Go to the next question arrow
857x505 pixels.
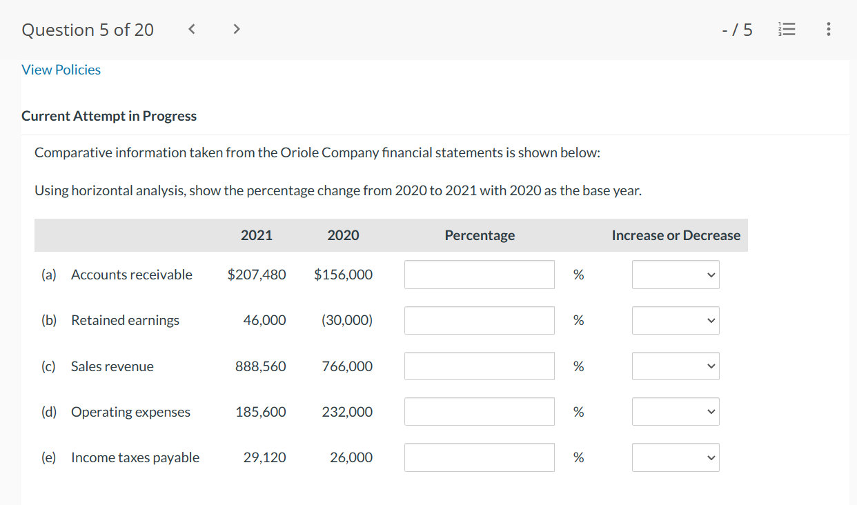237,30
